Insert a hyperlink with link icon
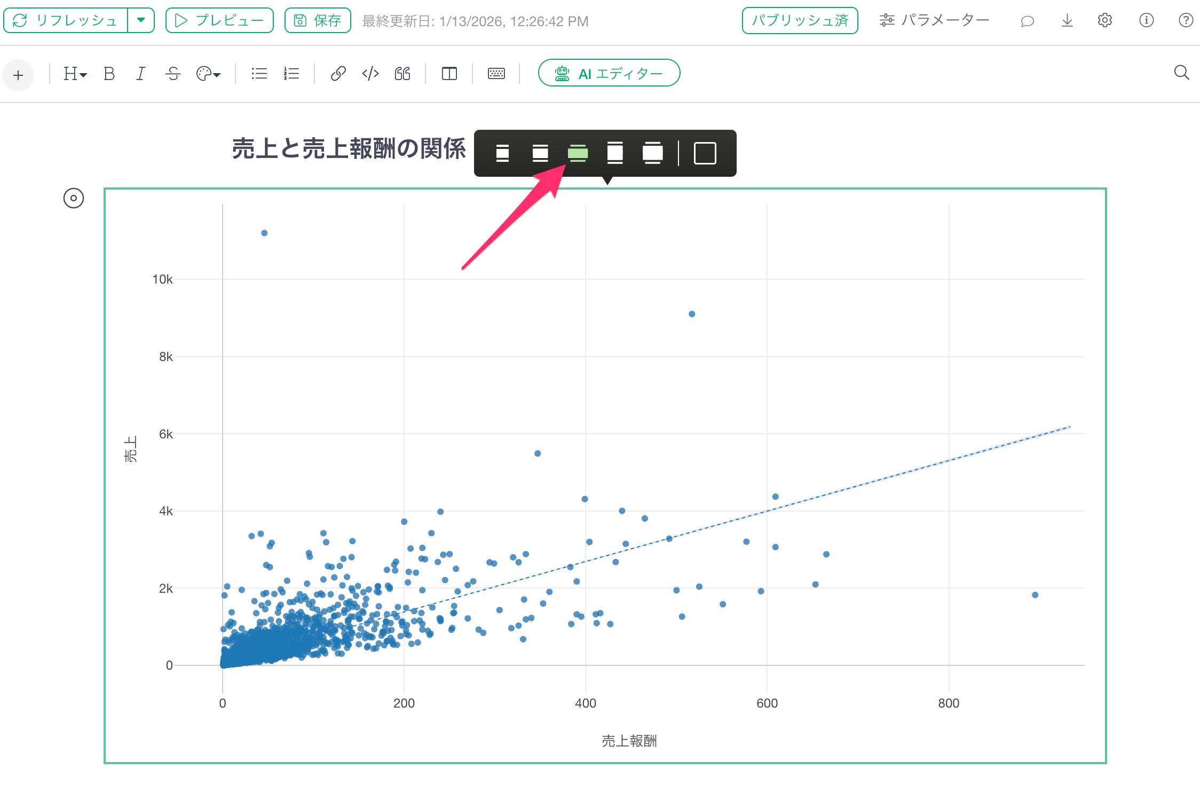Image resolution: width=1200 pixels, height=785 pixels. [338, 74]
